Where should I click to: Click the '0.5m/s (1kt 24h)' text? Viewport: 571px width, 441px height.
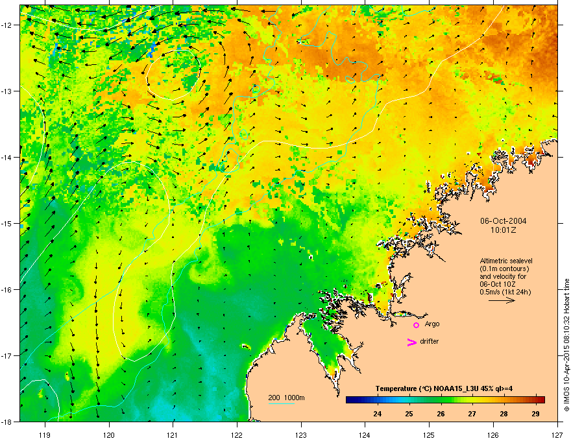pyautogui.click(x=505, y=292)
